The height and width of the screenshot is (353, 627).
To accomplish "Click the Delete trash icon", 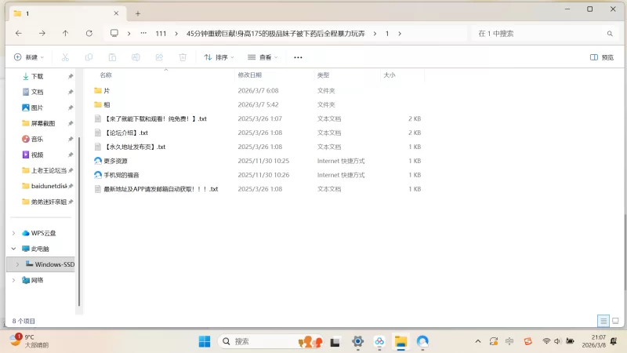I will click(x=183, y=57).
